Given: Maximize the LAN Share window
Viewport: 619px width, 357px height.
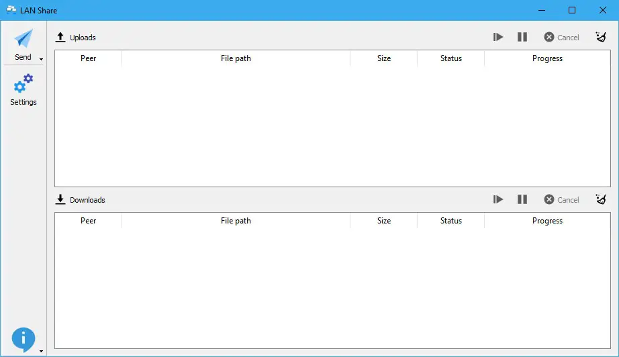Looking at the screenshot, I should [x=572, y=10].
